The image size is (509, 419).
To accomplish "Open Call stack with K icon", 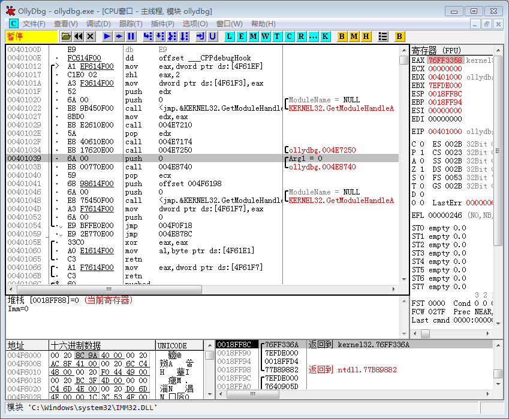I will tap(325, 37).
